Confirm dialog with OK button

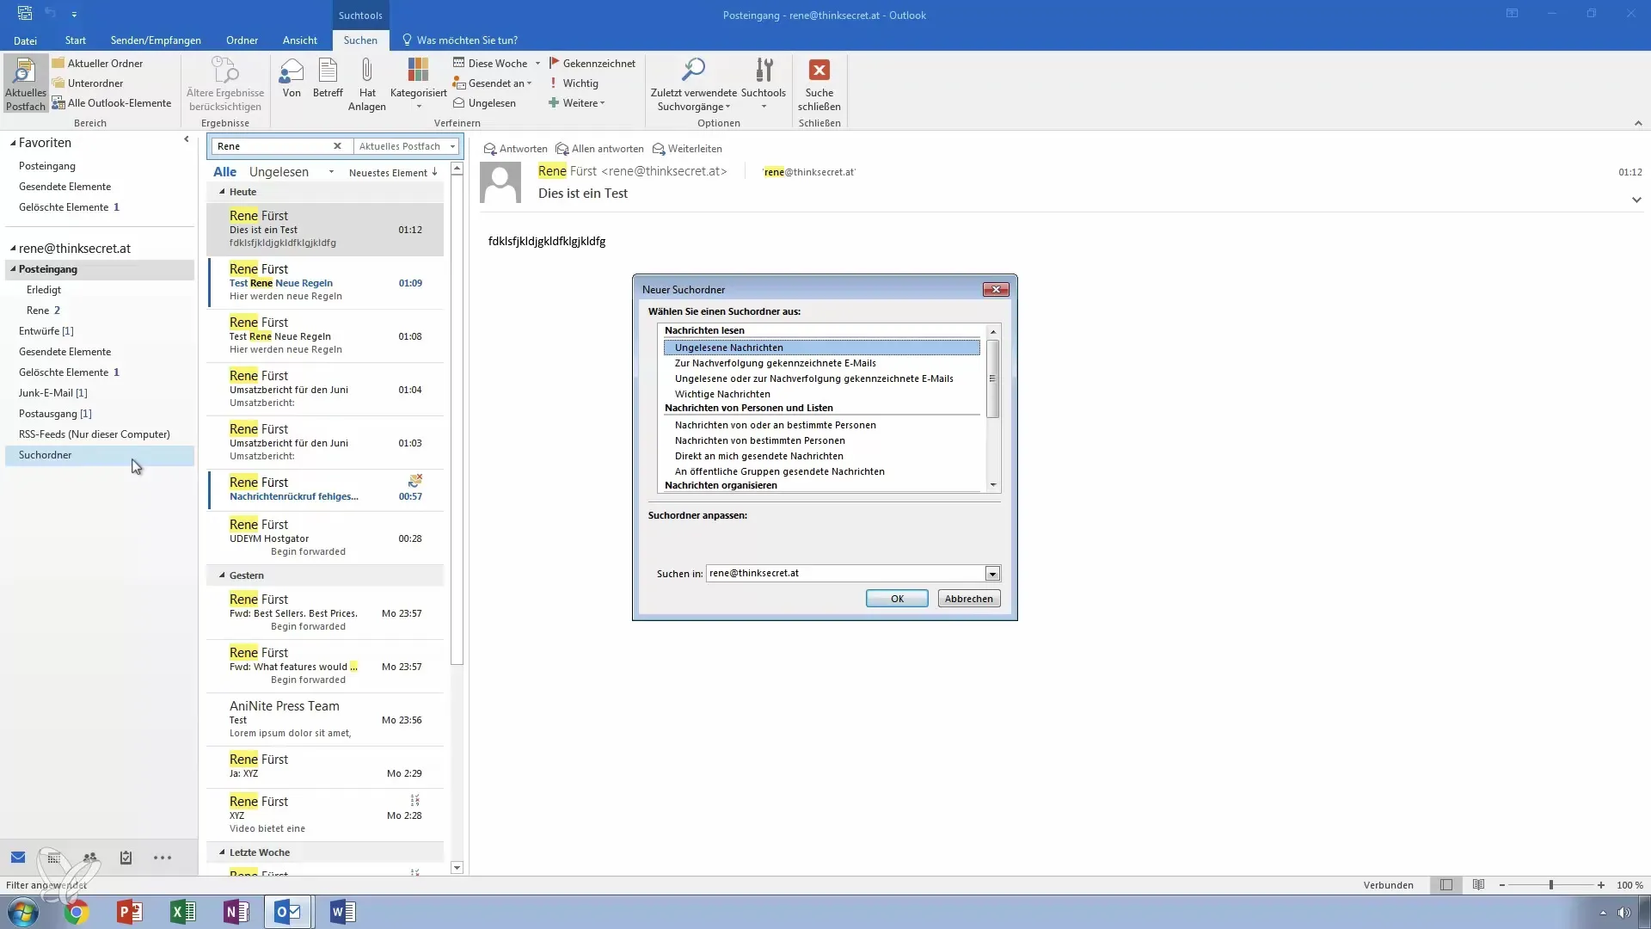point(897,599)
